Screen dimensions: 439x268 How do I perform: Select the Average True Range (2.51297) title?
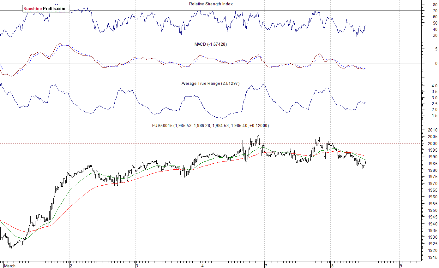(210, 84)
